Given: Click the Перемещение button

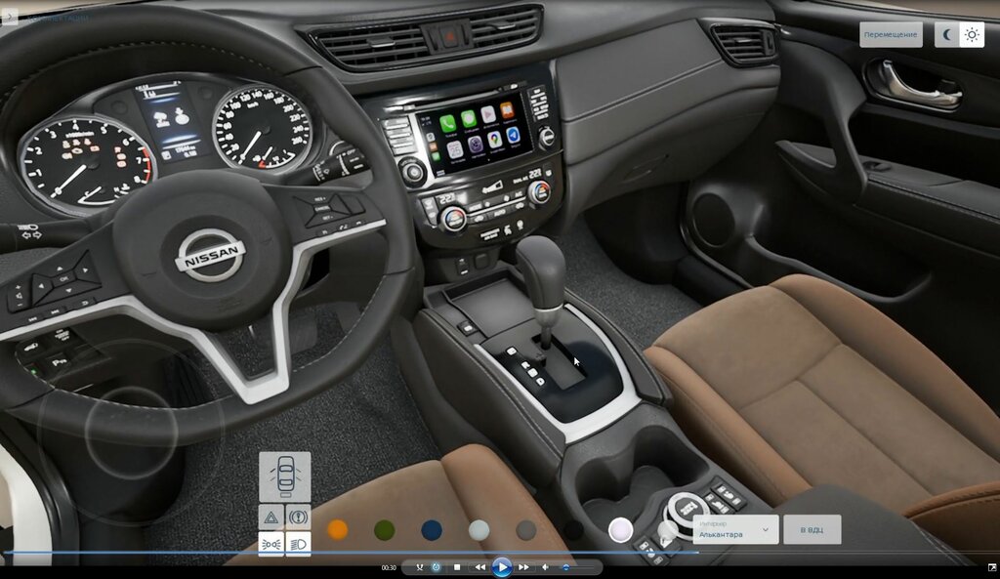Looking at the screenshot, I should 891,34.
